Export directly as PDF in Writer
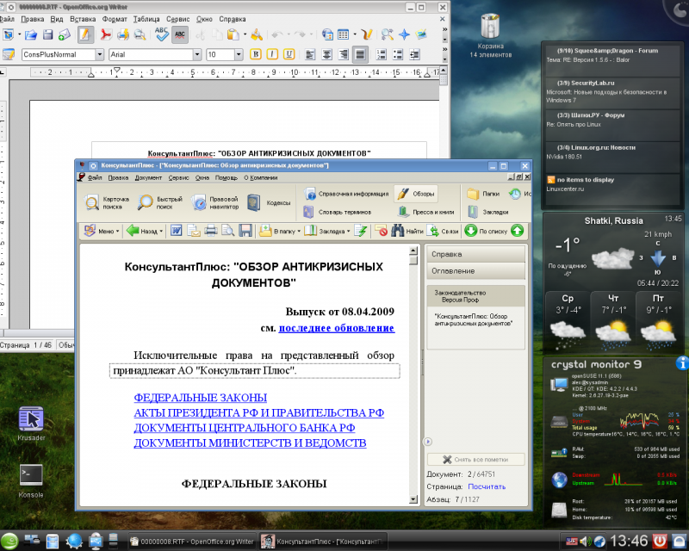Image resolution: width=689 pixels, height=551 pixels. [106, 34]
